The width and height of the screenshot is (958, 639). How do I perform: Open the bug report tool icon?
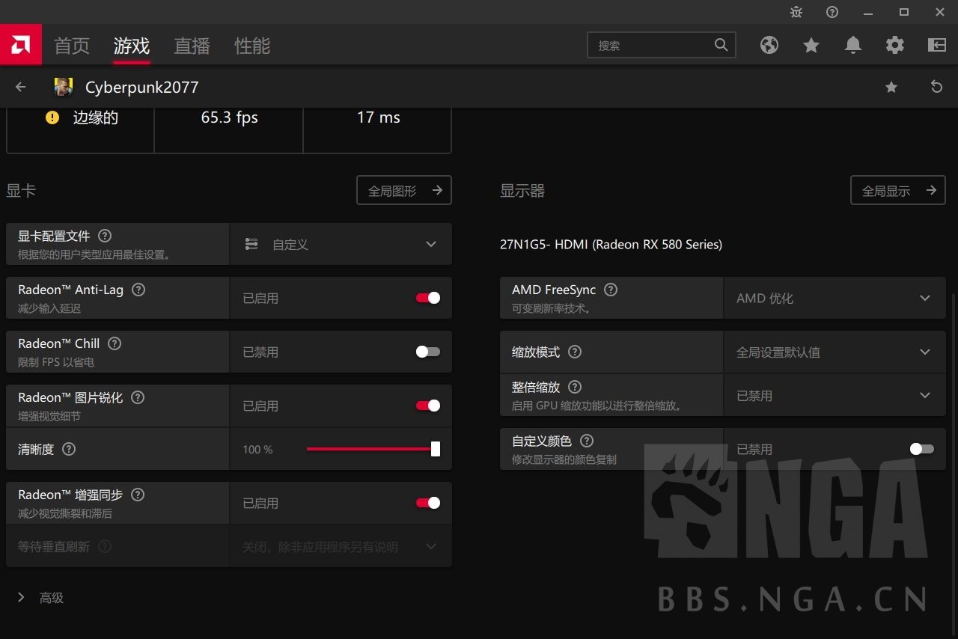coord(796,12)
